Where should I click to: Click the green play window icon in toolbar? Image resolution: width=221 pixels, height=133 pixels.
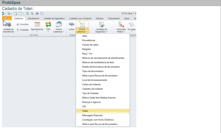point(27,13)
